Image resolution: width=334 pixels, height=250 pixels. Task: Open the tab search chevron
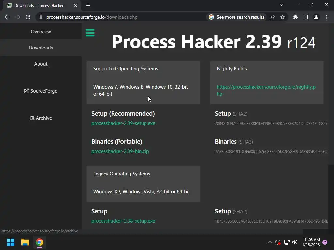[281, 5]
